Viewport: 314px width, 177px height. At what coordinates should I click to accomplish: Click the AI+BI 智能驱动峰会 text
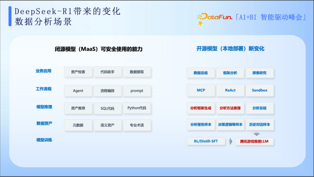click(x=271, y=17)
